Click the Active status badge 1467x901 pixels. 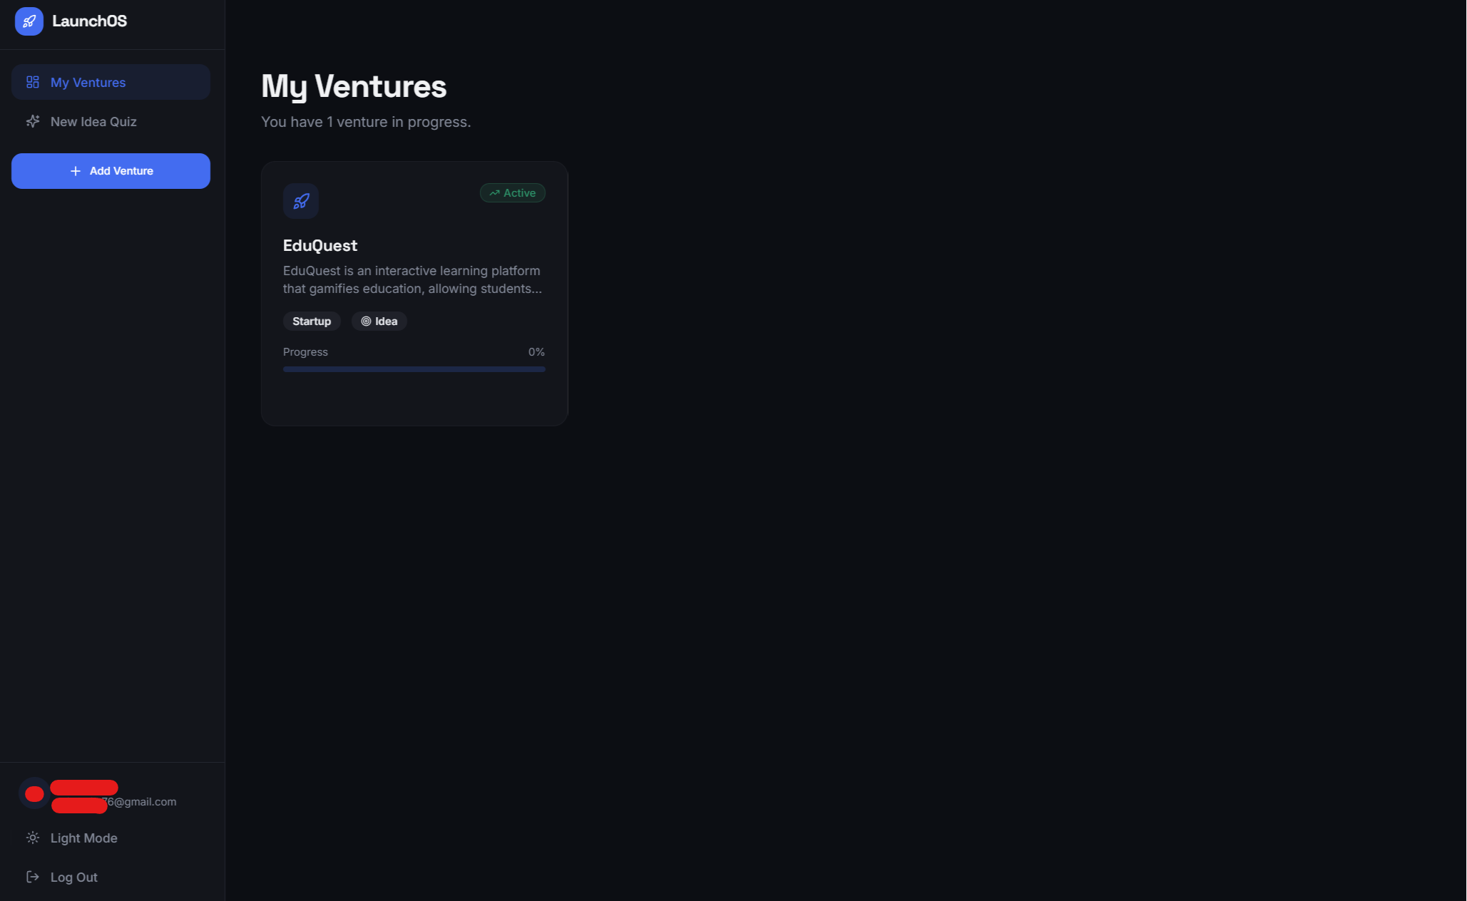[513, 193]
